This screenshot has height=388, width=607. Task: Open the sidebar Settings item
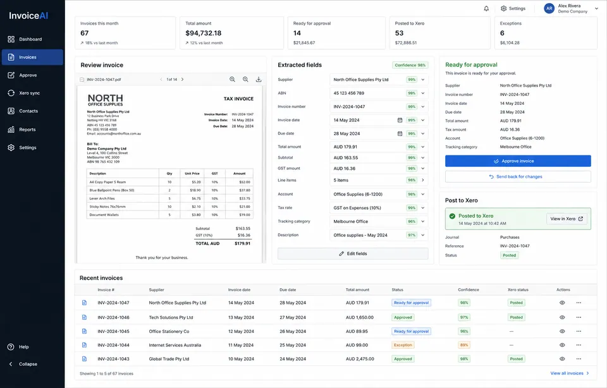pyautogui.click(x=32, y=147)
